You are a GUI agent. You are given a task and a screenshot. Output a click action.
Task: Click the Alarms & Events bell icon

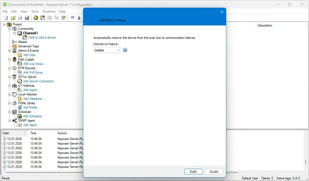14,50
